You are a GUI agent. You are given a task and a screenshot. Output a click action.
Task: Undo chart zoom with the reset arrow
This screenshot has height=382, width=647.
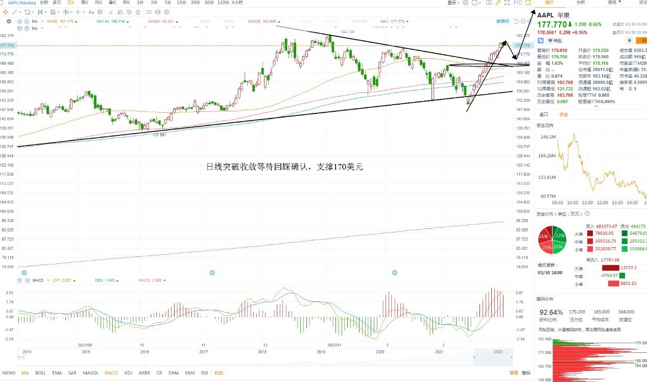click(x=516, y=21)
